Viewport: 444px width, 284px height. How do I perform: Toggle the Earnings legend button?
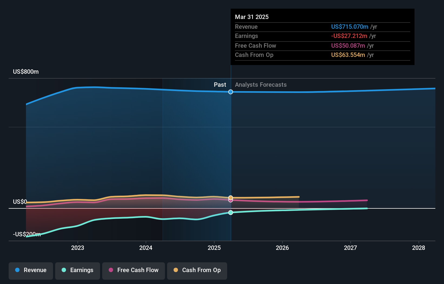pos(78,271)
